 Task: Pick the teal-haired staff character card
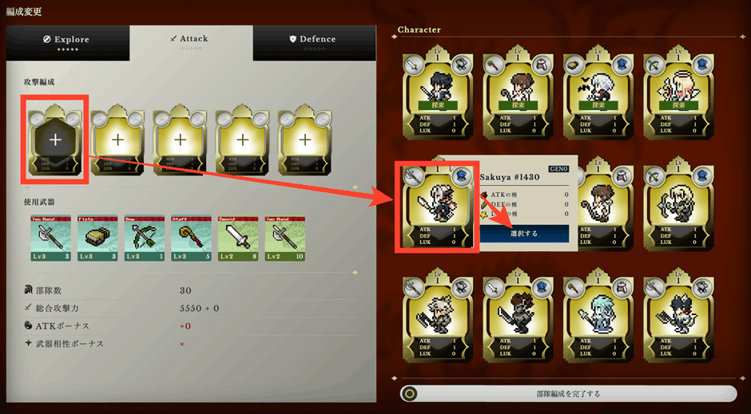click(598, 317)
